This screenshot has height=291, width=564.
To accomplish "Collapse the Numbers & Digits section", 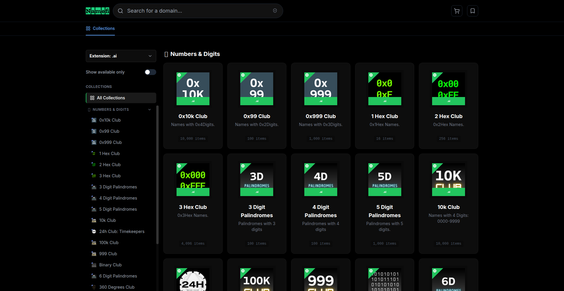I will click(x=150, y=110).
